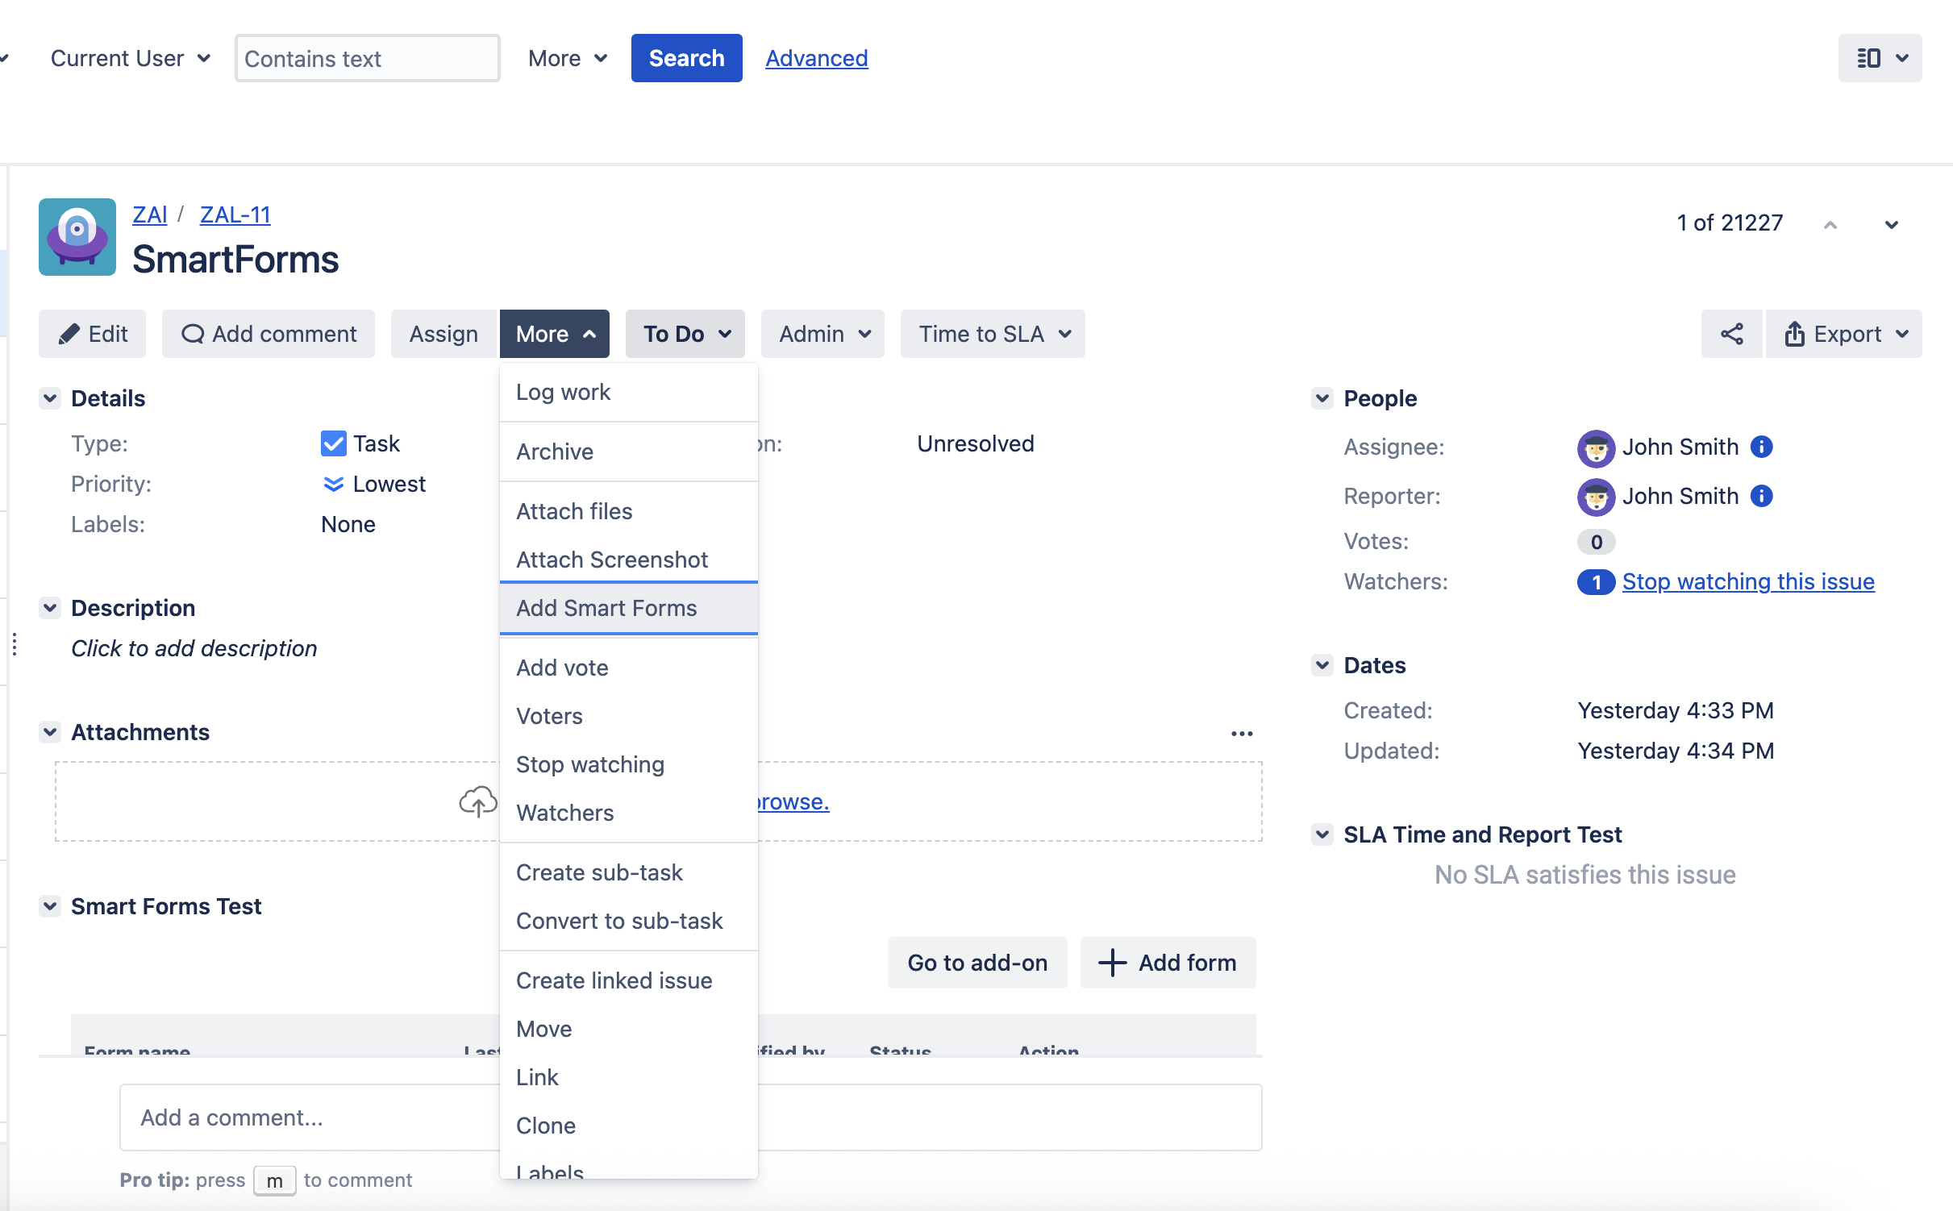Click Reporter John Smith info icon
Image resolution: width=1953 pixels, height=1211 pixels.
[x=1762, y=496]
